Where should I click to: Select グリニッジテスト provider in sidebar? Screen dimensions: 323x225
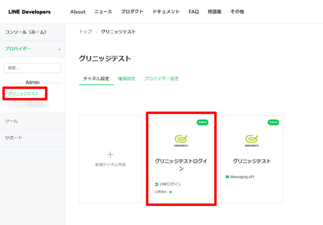pos(23,94)
